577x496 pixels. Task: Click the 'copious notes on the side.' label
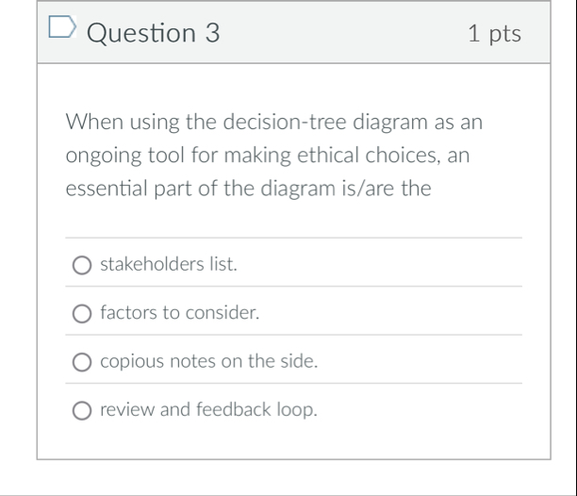209,361
